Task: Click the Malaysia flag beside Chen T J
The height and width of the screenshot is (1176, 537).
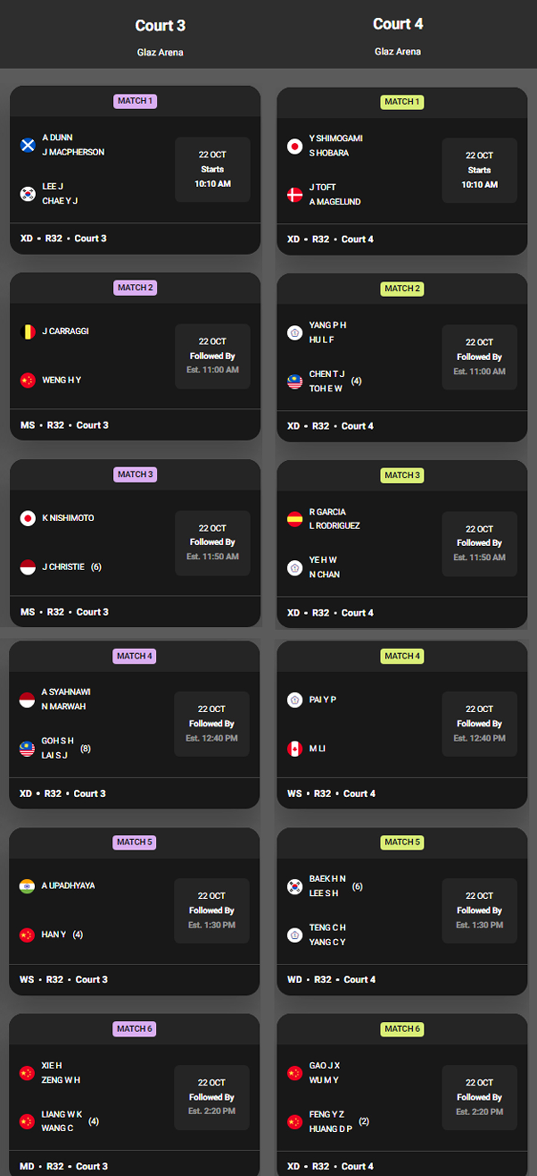Action: point(295,381)
